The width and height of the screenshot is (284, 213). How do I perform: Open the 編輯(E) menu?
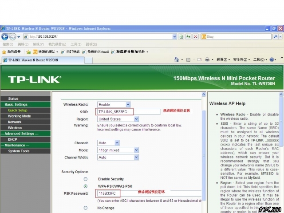[x=23, y=44]
